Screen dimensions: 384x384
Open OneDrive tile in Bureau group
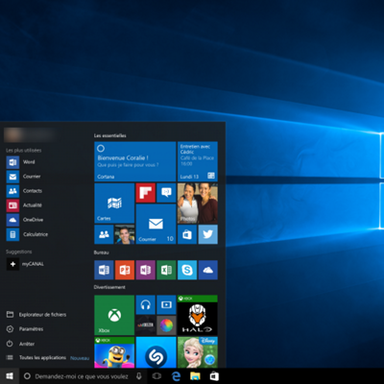tap(208, 270)
